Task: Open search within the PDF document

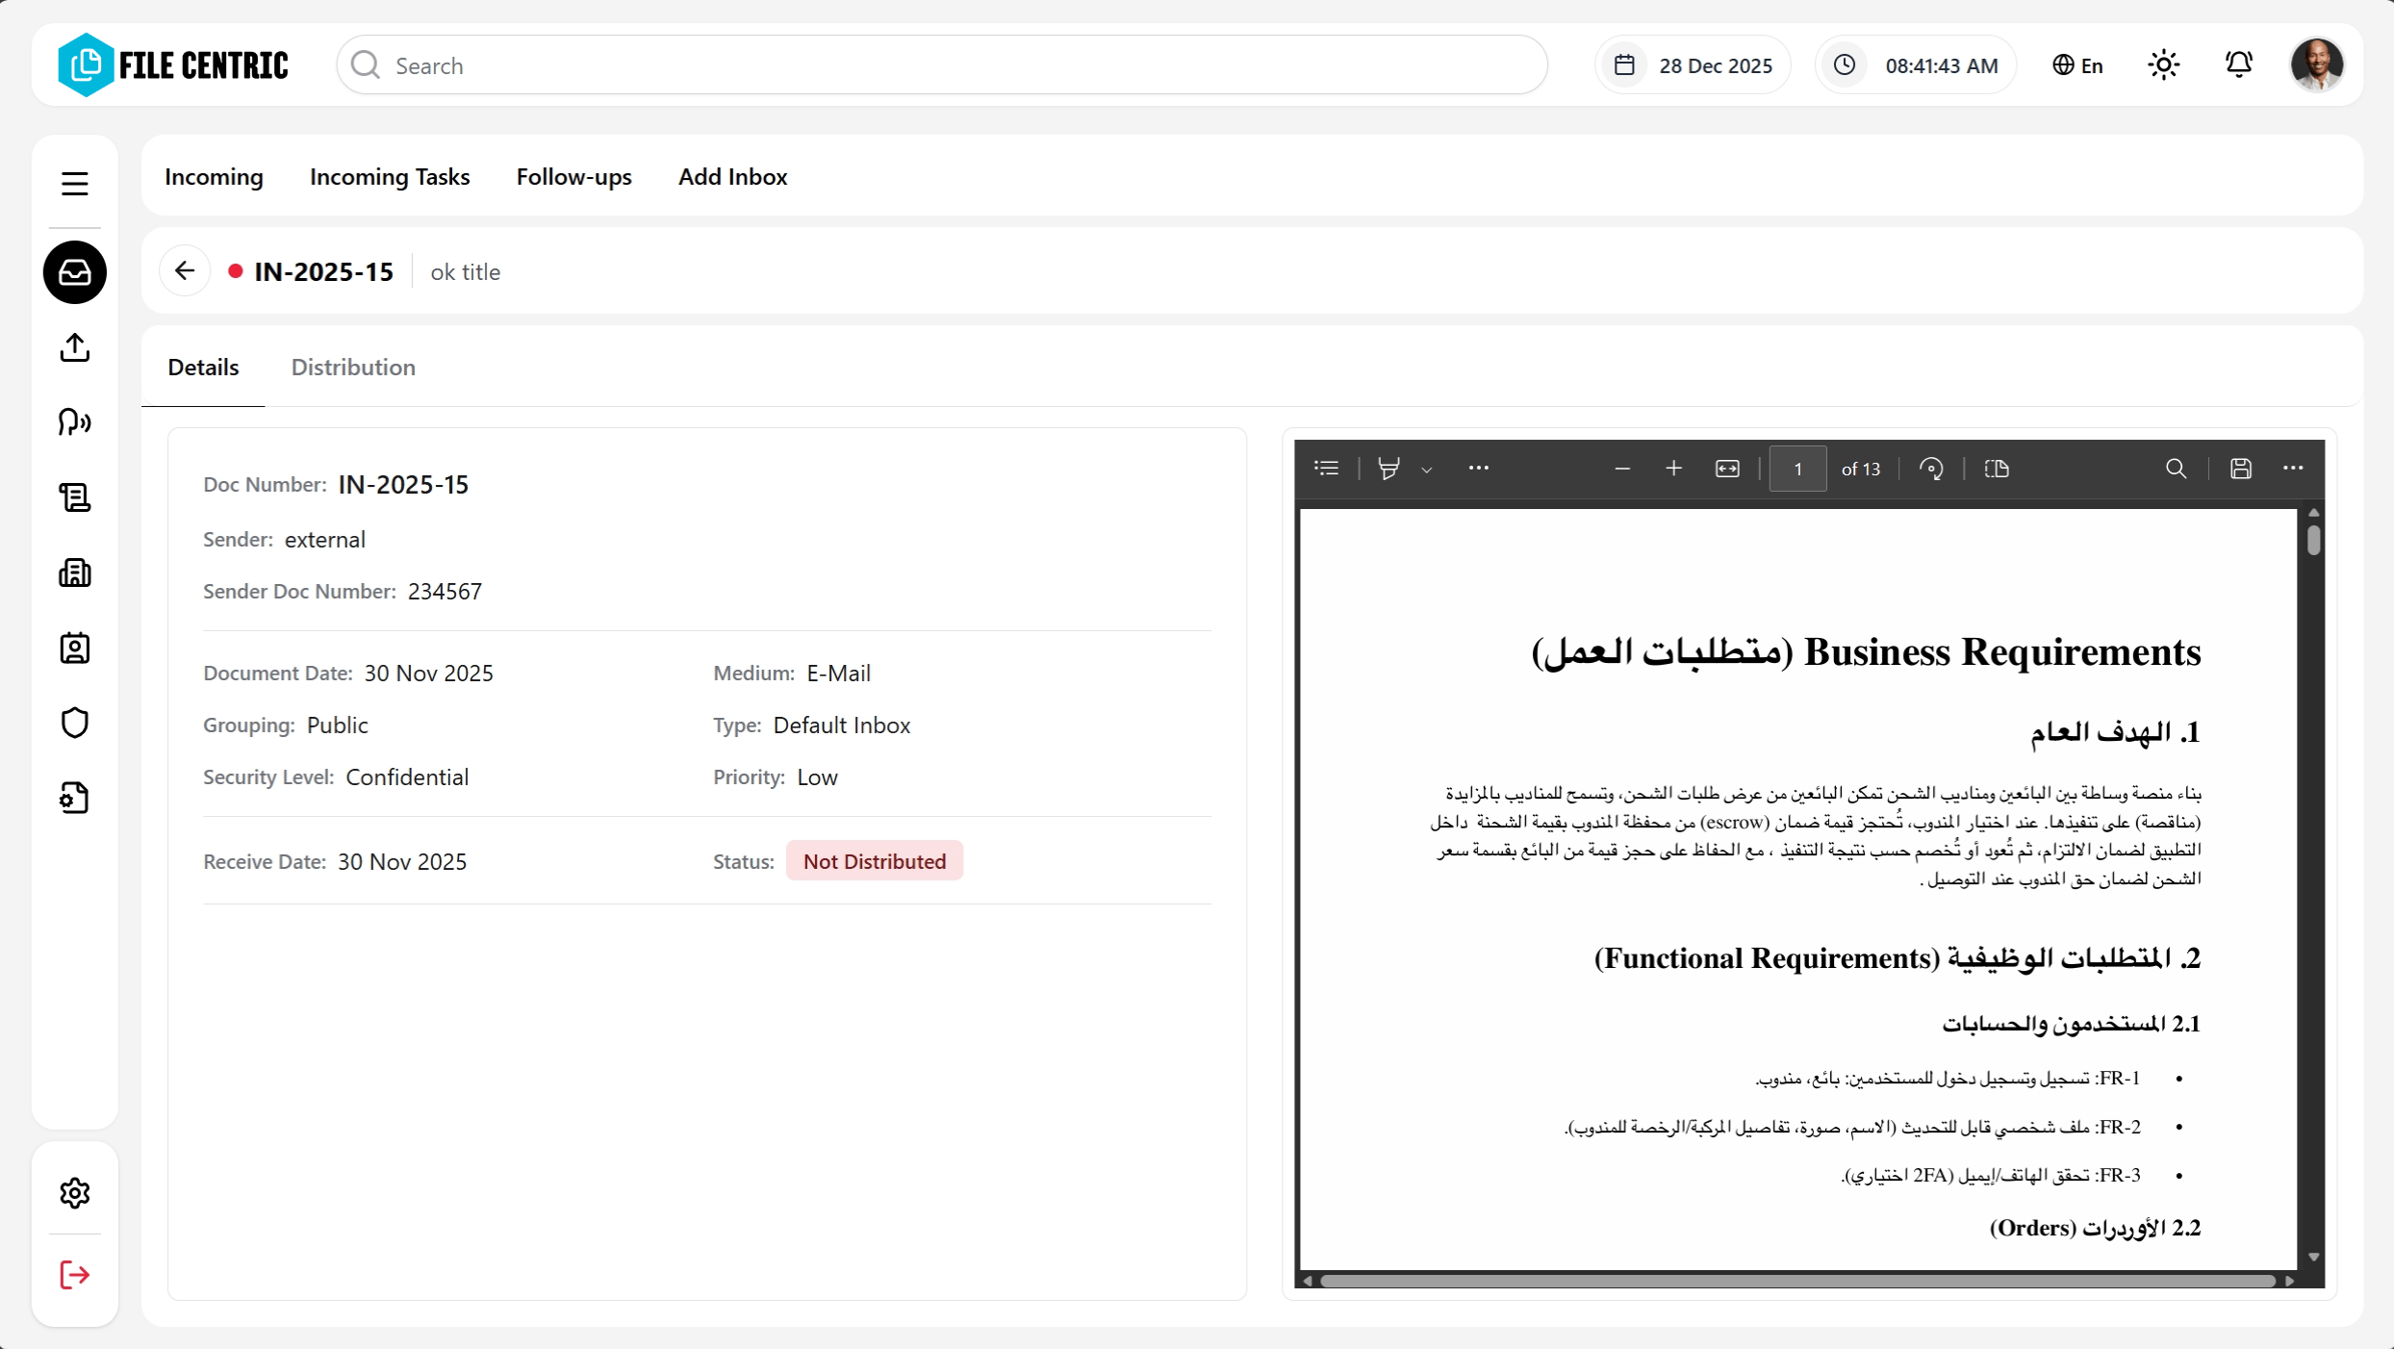Action: point(2177,469)
